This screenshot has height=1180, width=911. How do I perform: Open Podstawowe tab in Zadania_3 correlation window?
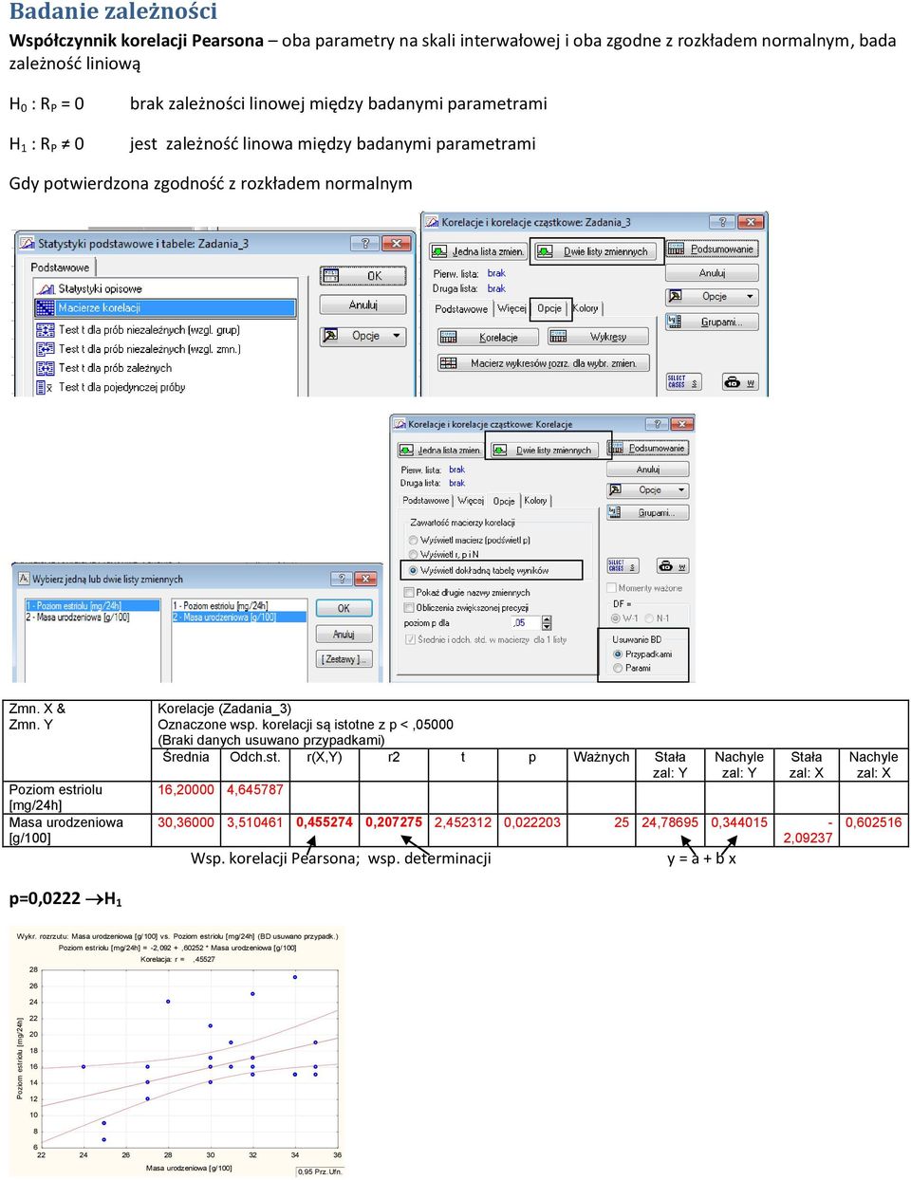click(461, 309)
